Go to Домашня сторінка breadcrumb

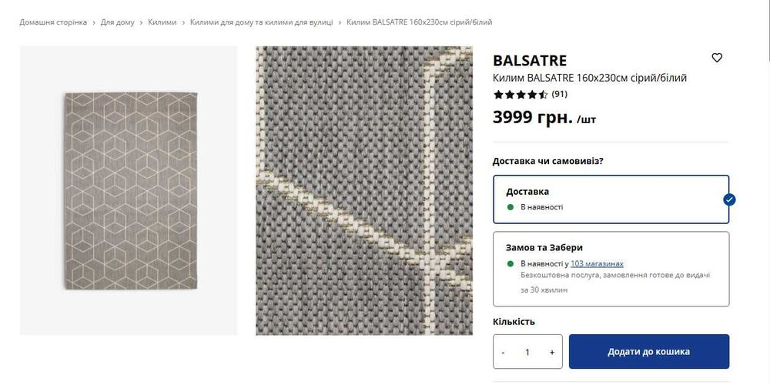[53, 22]
